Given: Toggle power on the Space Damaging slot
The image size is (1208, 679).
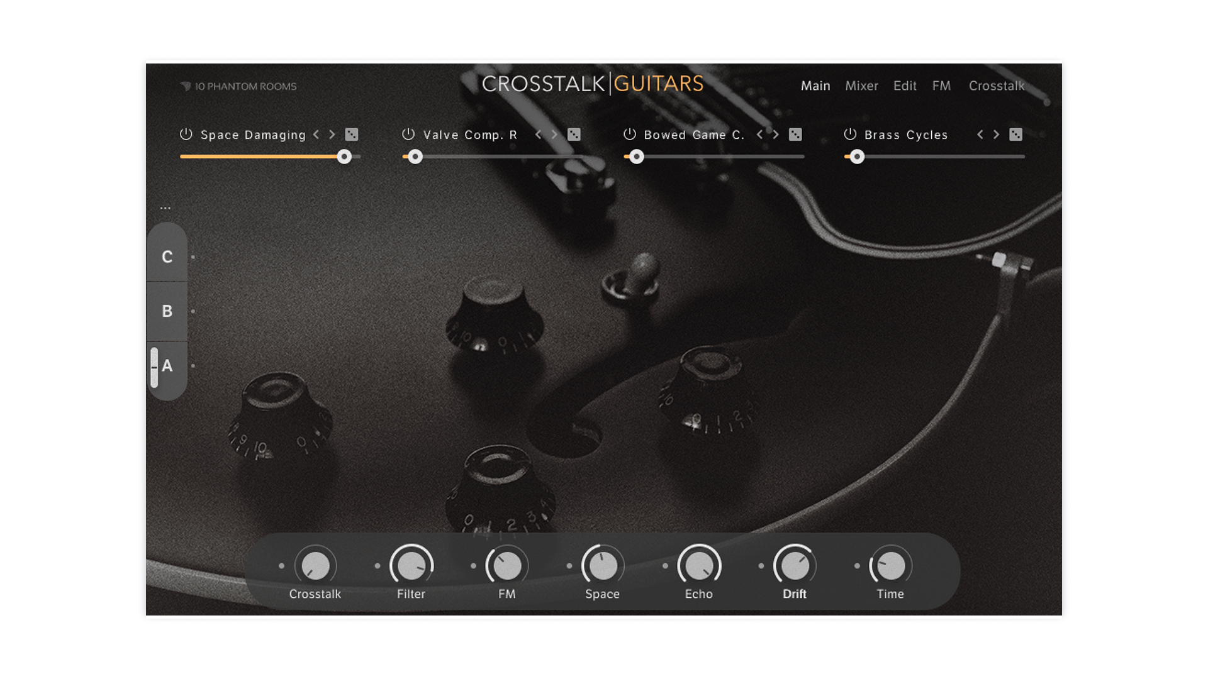Looking at the screenshot, I should click(186, 134).
